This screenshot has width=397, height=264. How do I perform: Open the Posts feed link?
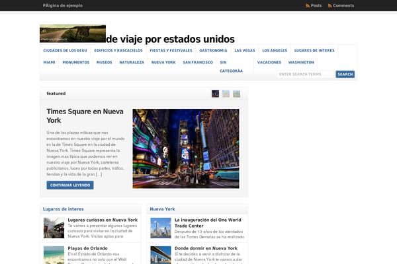(x=316, y=5)
